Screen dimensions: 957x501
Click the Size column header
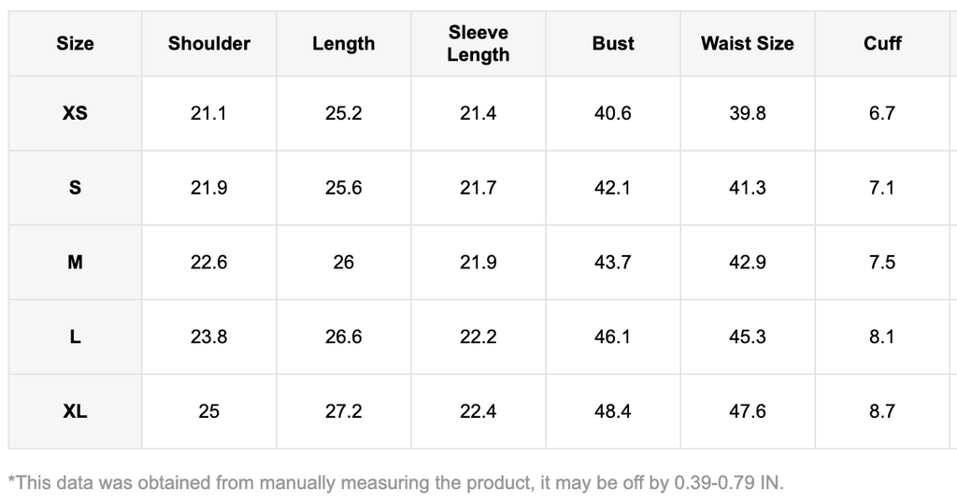tap(75, 44)
